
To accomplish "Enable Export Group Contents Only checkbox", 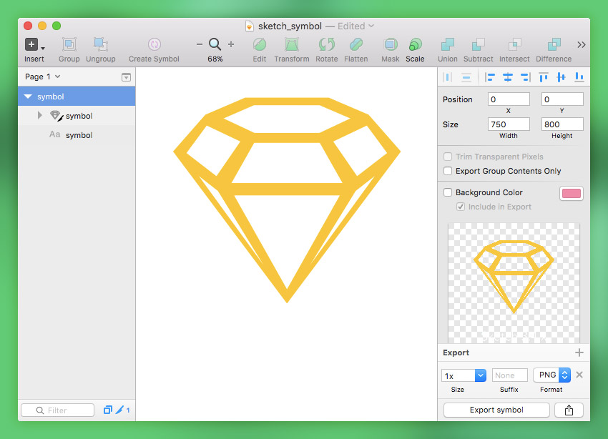I will point(448,172).
